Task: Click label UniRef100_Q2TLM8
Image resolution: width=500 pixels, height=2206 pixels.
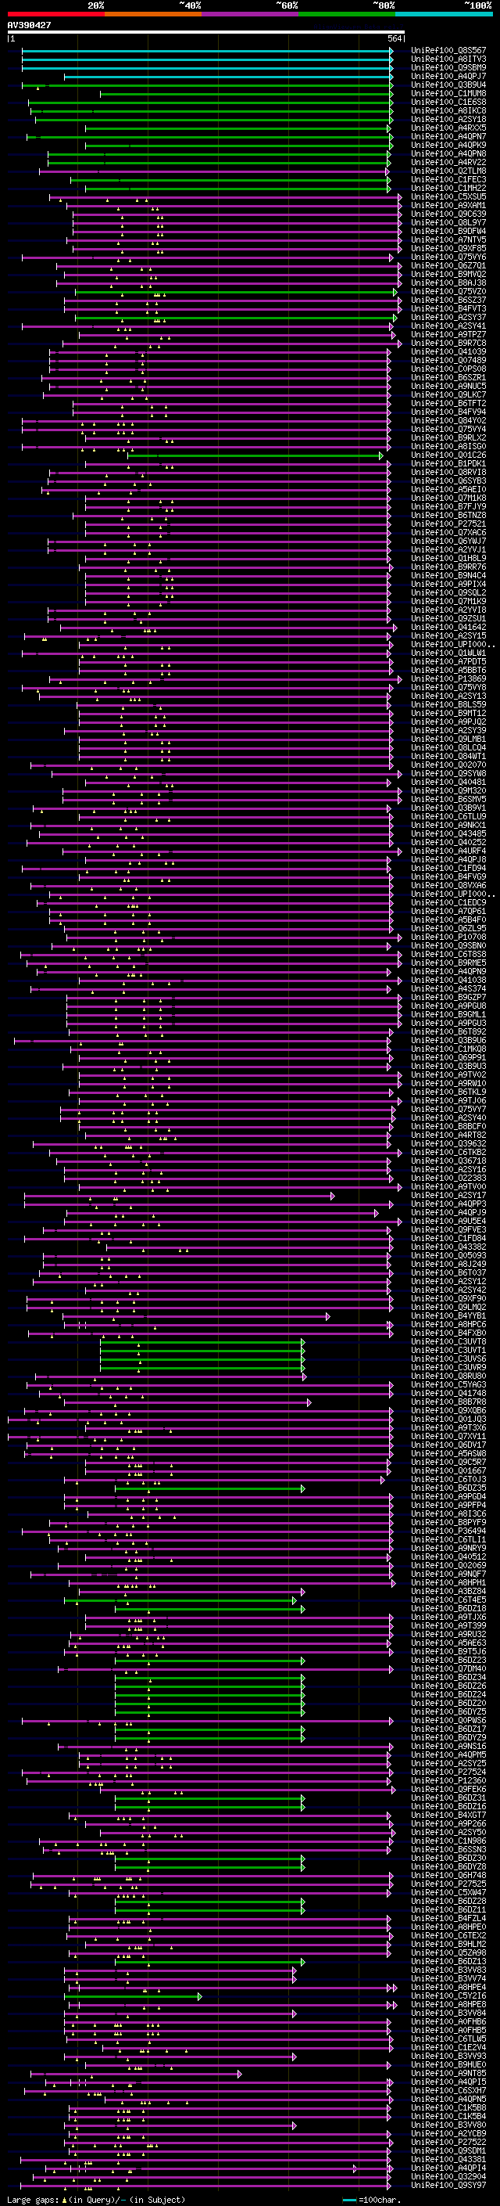Action: [448, 171]
